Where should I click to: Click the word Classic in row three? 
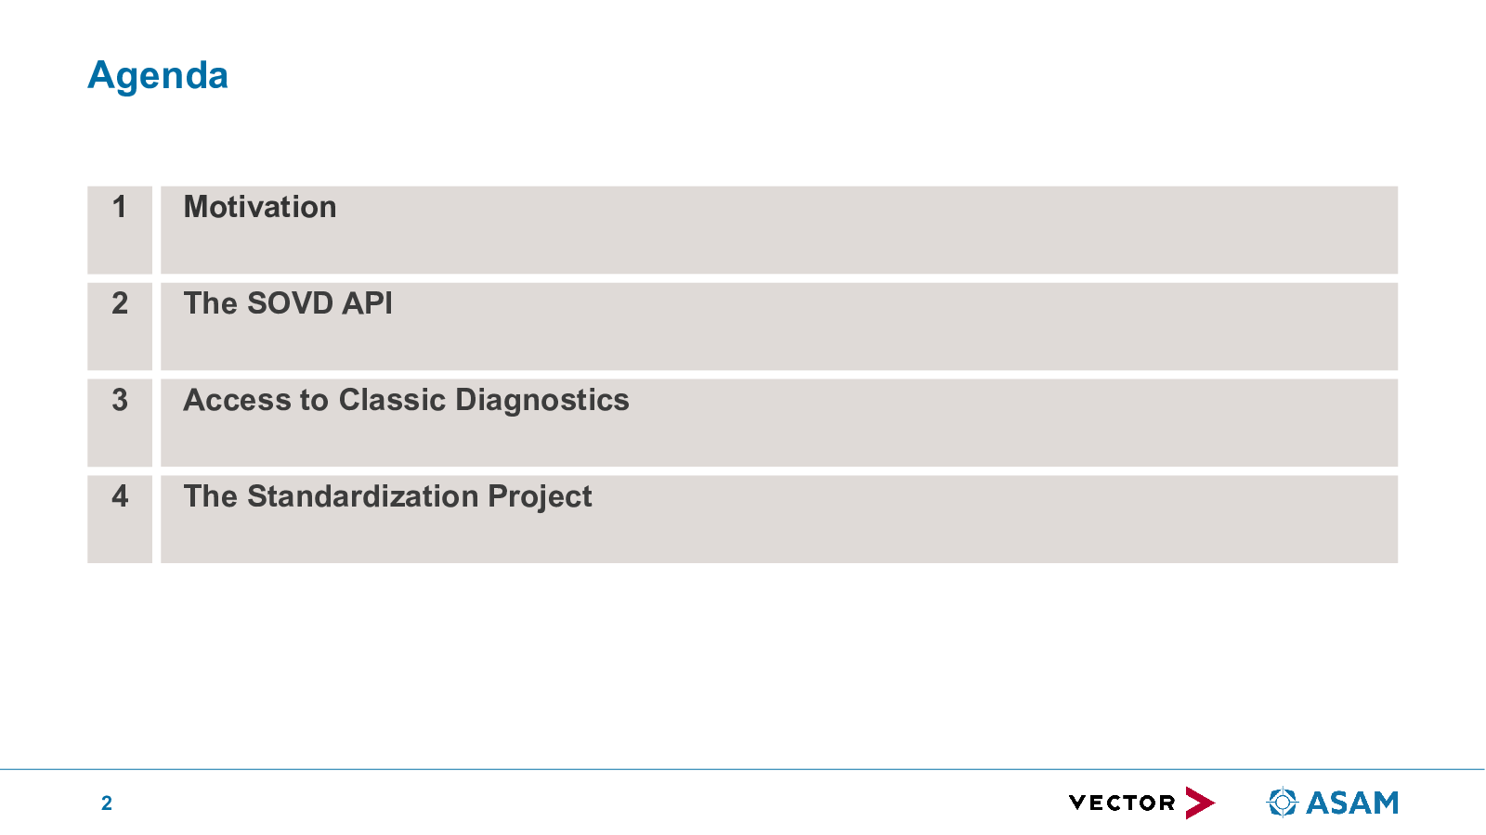pos(393,400)
